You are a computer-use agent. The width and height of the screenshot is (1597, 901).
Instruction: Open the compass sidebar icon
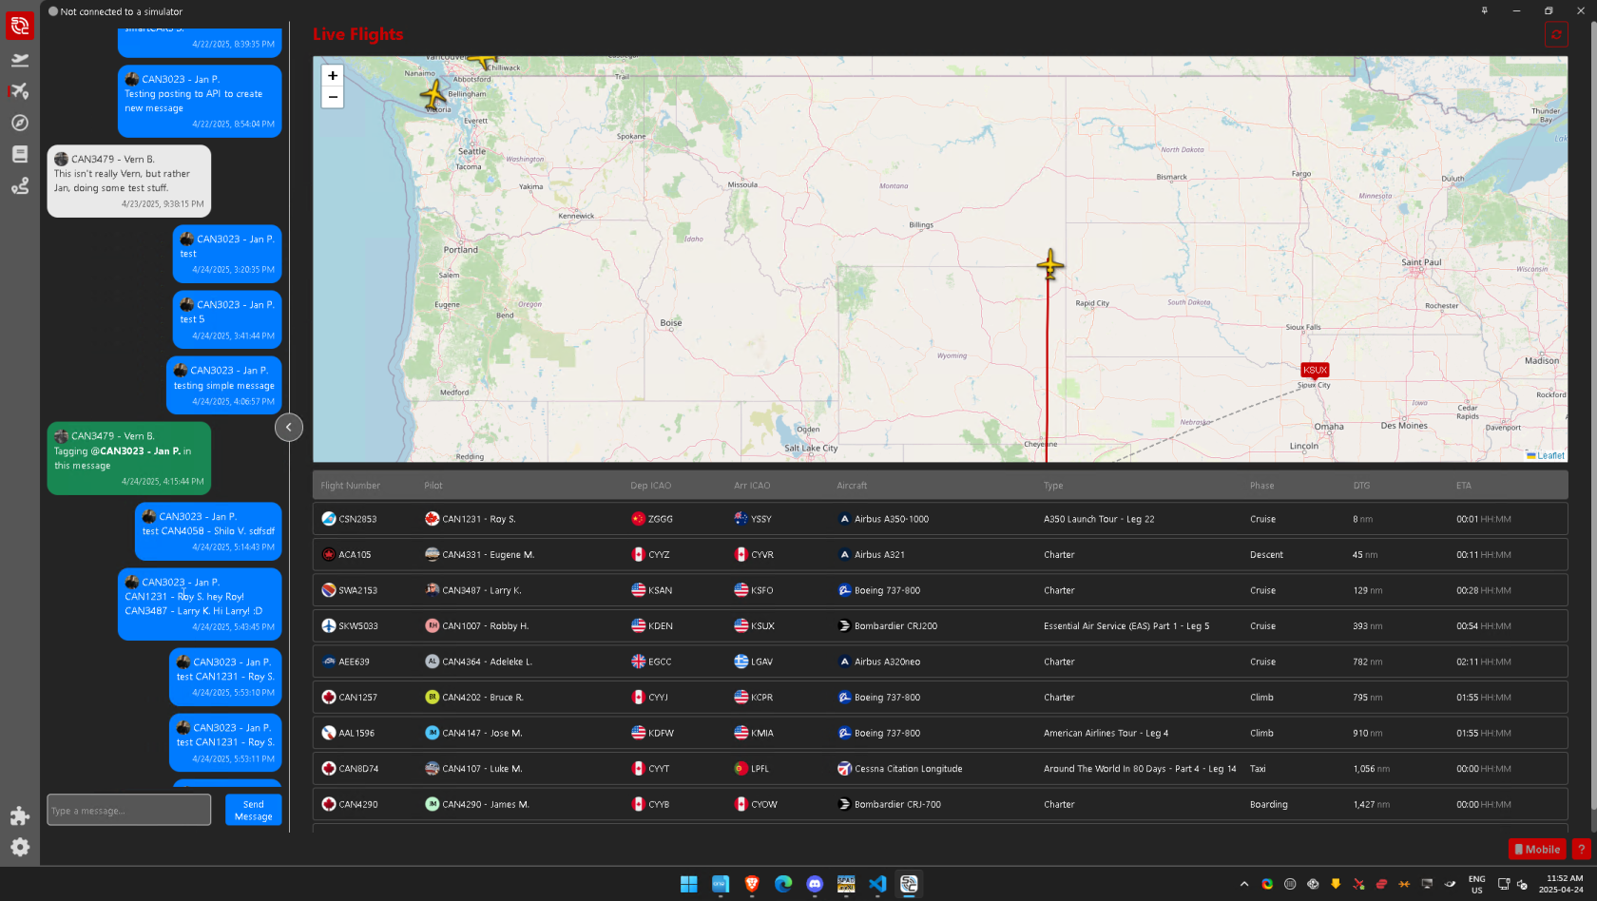[x=20, y=123]
